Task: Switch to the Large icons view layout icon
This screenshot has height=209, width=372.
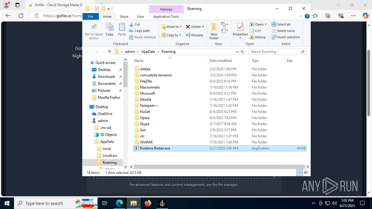Action: click(x=306, y=172)
